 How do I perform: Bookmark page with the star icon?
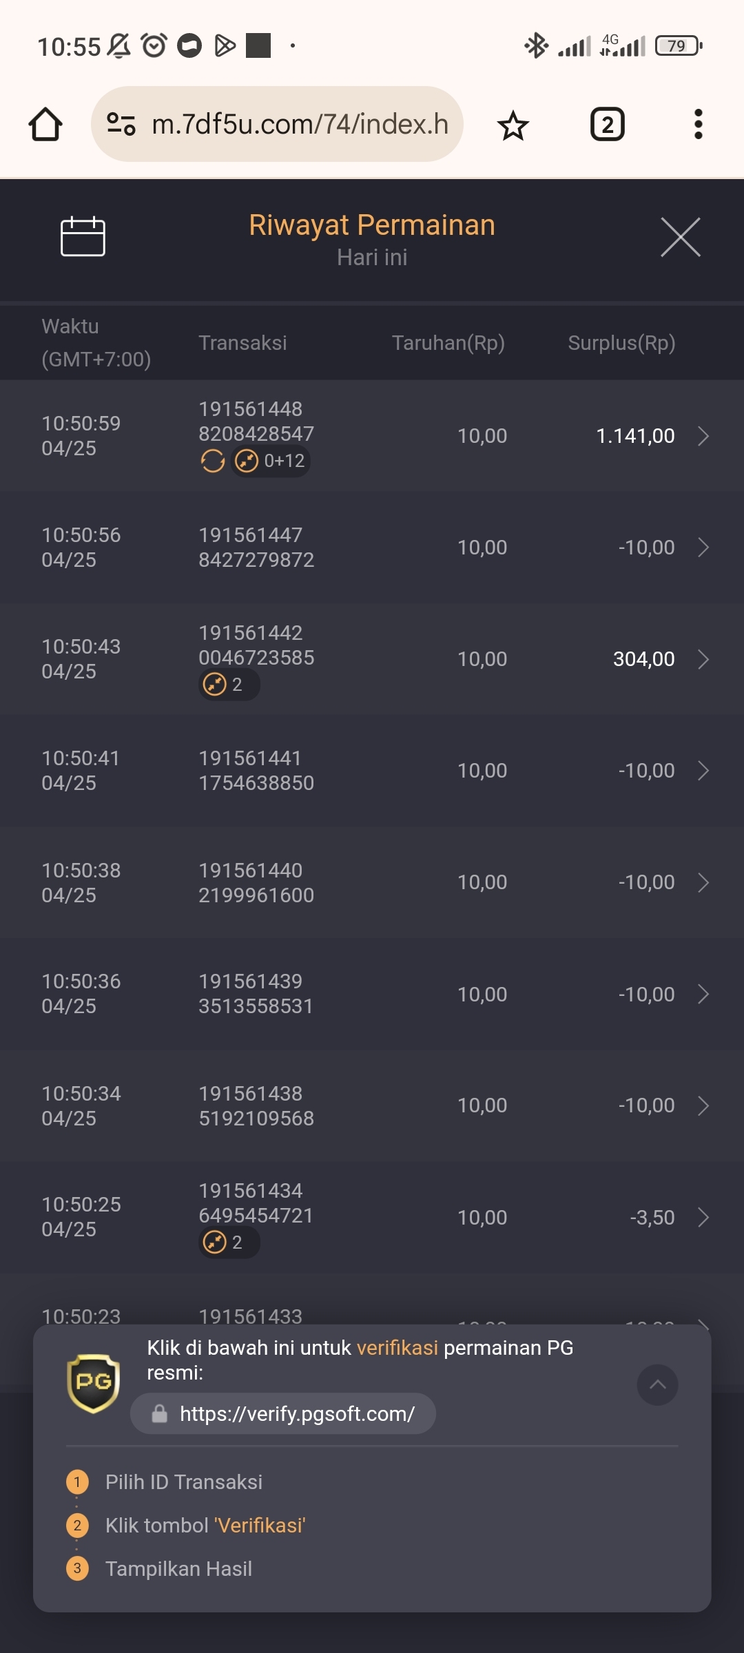coord(513,125)
